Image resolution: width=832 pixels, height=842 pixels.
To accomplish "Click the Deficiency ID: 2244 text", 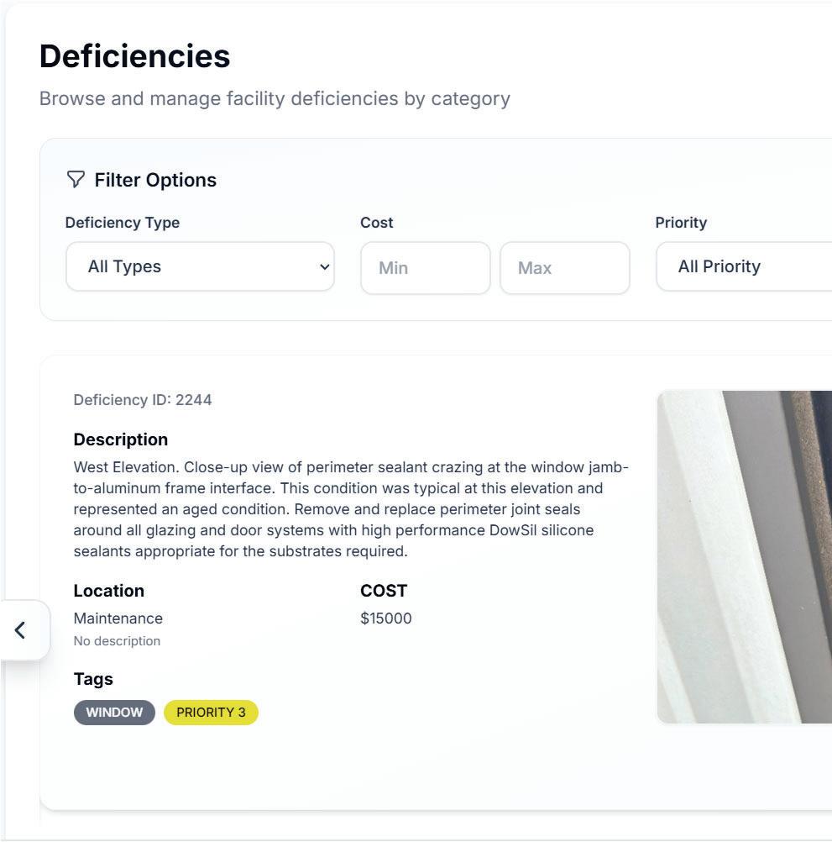I will pos(143,400).
